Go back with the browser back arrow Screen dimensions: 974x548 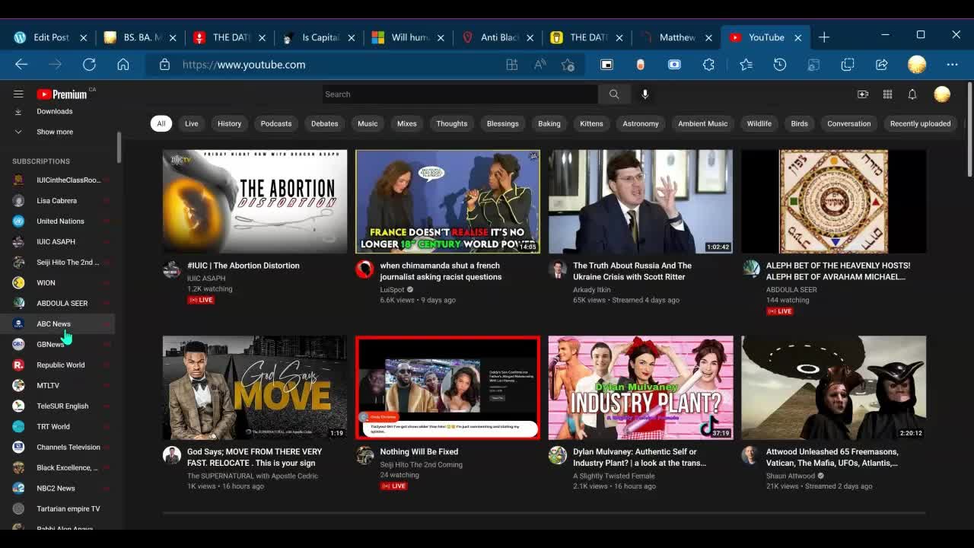[21, 65]
